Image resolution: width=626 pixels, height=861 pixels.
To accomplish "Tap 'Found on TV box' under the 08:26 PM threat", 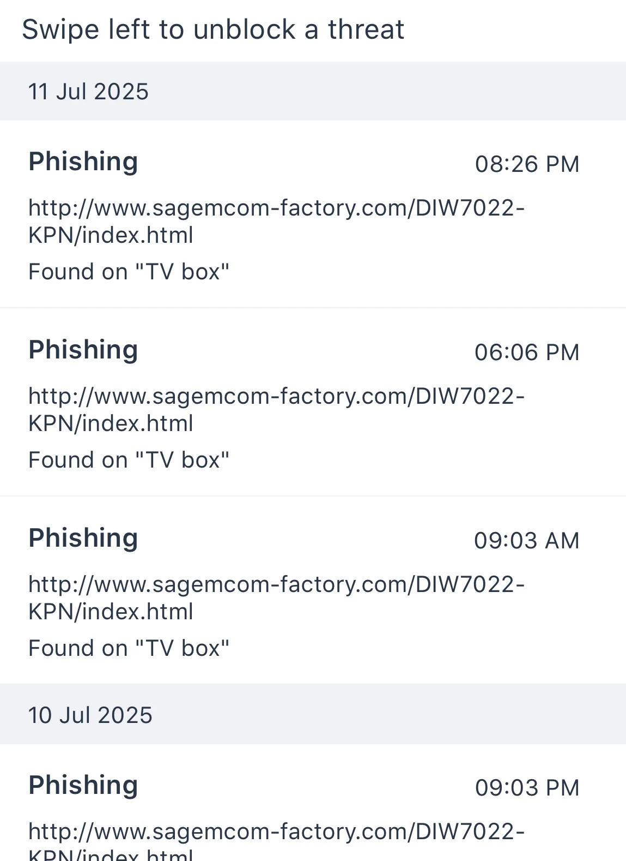I will [x=129, y=272].
